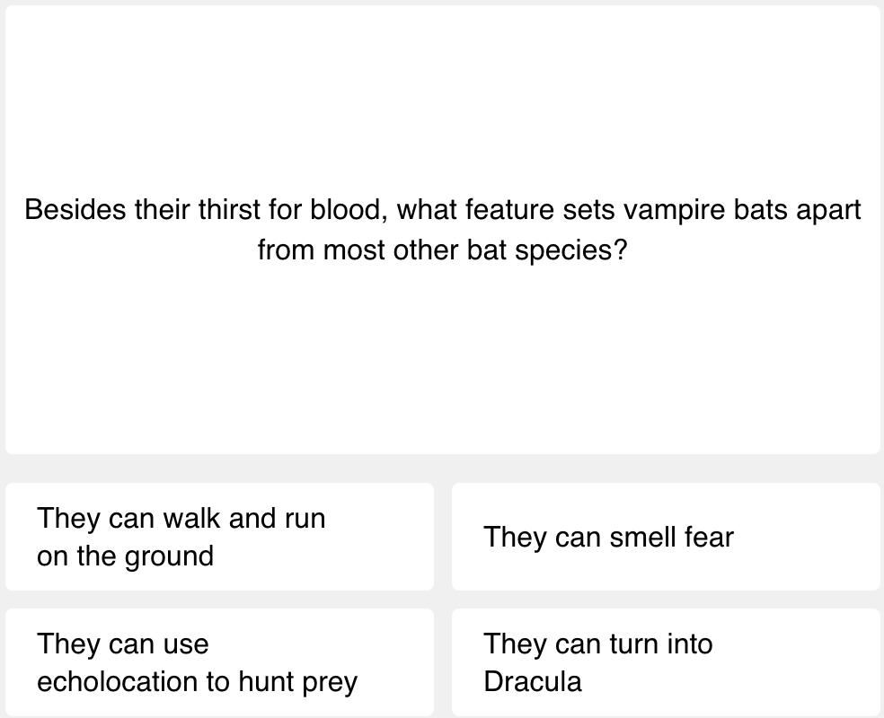Choose the "on the ground" answer tile
Screen dimensions: 884x718
tap(219, 537)
